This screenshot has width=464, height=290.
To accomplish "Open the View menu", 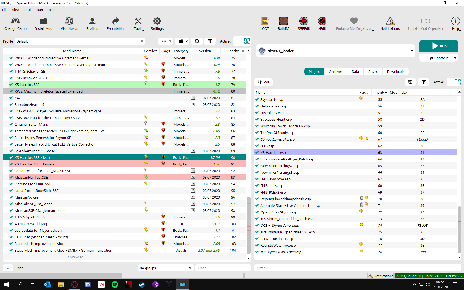I will coord(15,10).
